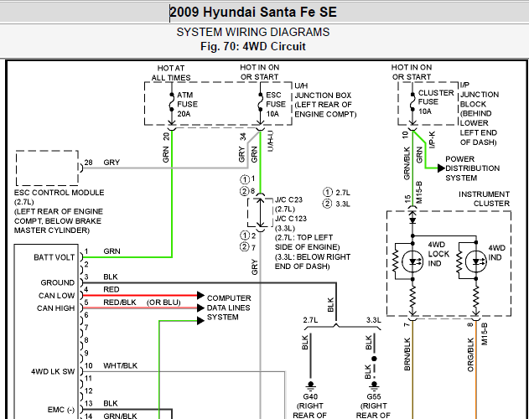Select the ESC FUSE 10A label
Screen dimensions: 529x419
click(x=276, y=104)
